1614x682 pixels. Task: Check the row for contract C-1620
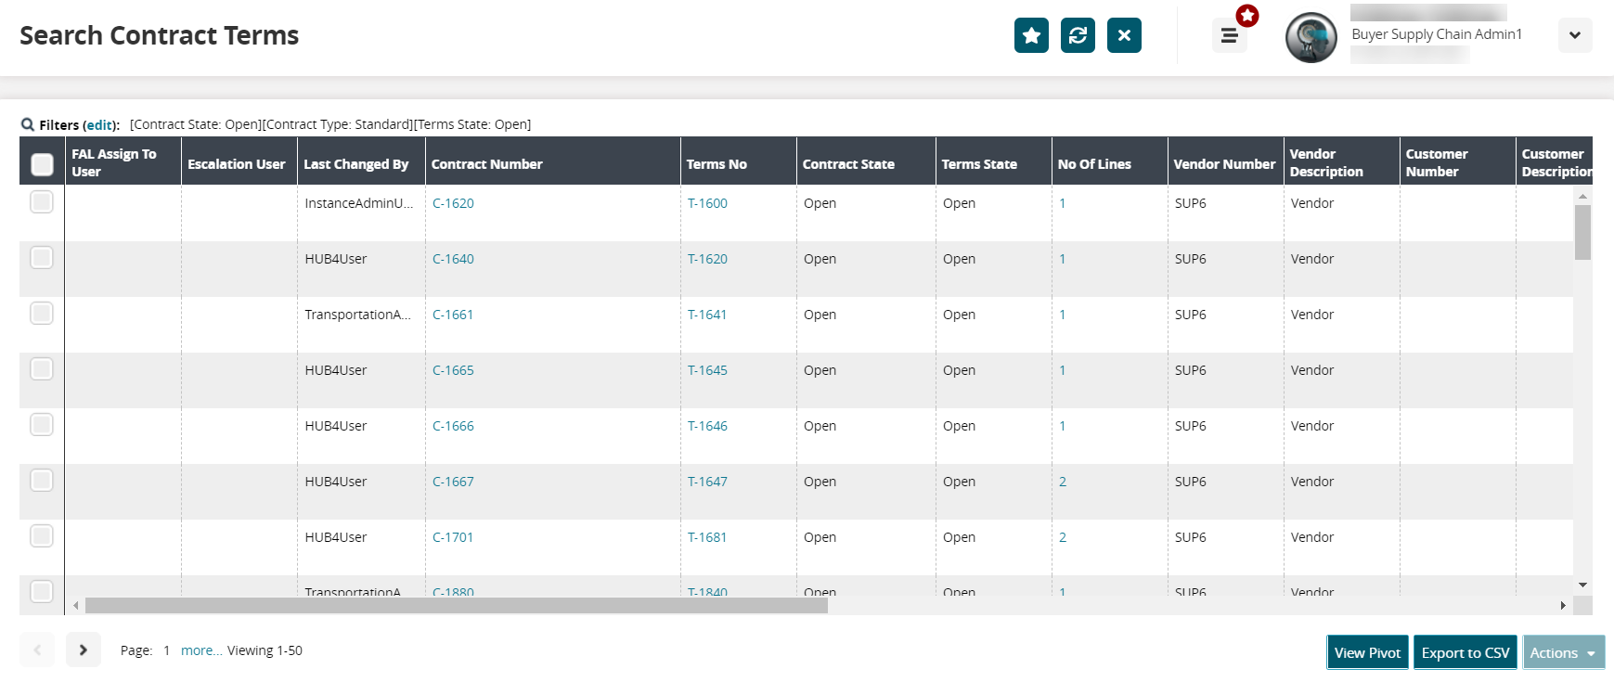42,202
